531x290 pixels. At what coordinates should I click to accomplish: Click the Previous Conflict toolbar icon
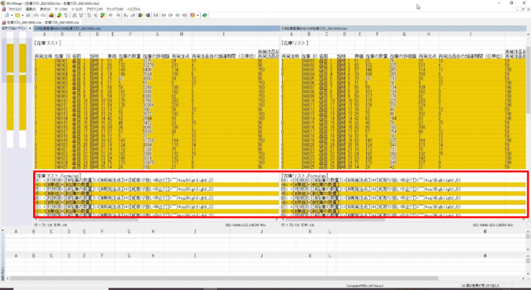point(80,15)
